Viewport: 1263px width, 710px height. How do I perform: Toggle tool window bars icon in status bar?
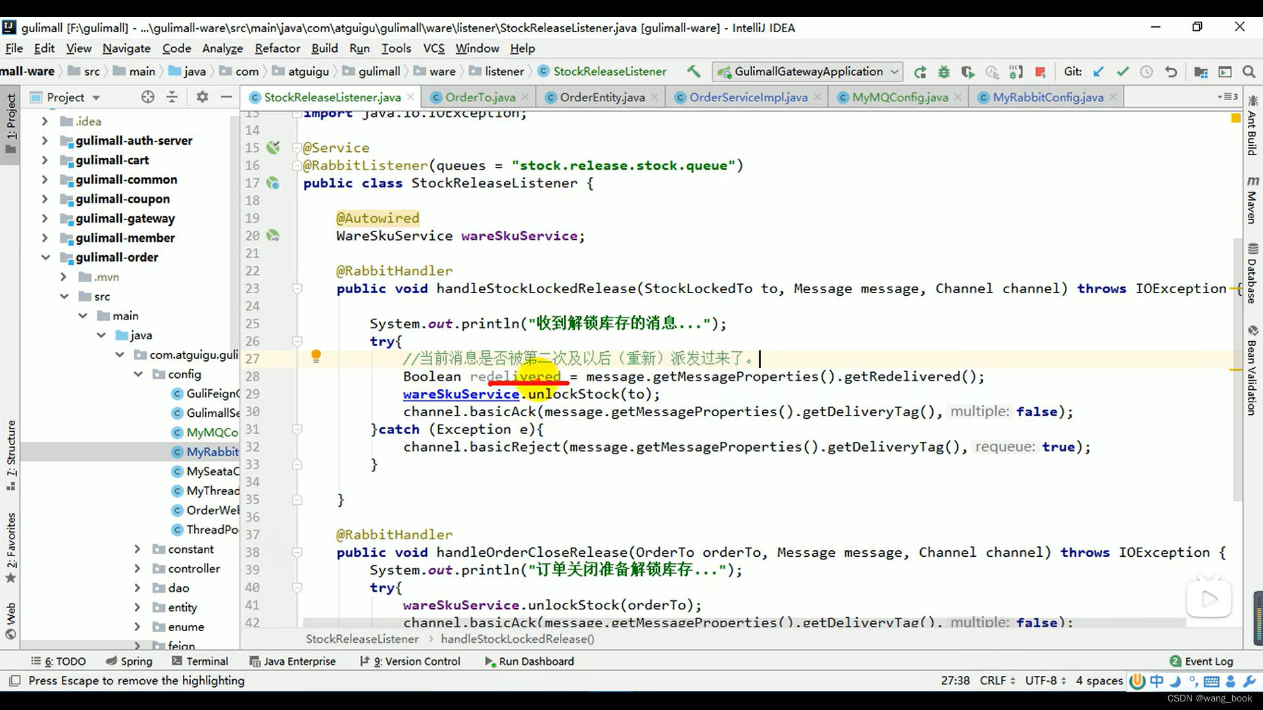(x=14, y=680)
